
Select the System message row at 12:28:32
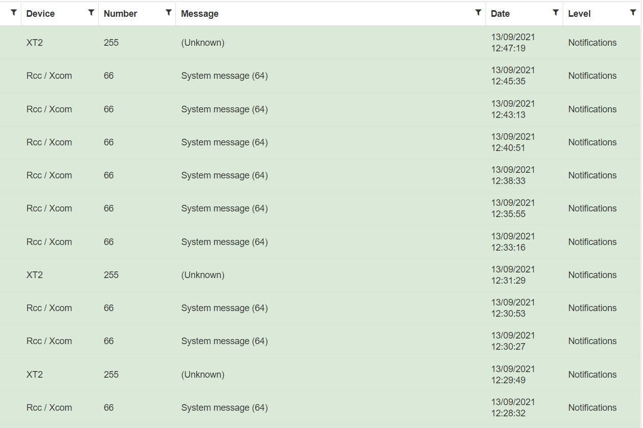pos(224,408)
